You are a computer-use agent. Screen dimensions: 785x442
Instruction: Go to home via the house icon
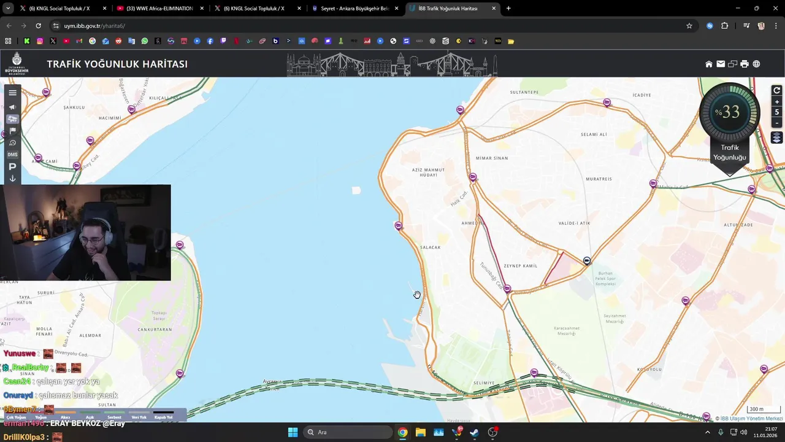tap(709, 64)
